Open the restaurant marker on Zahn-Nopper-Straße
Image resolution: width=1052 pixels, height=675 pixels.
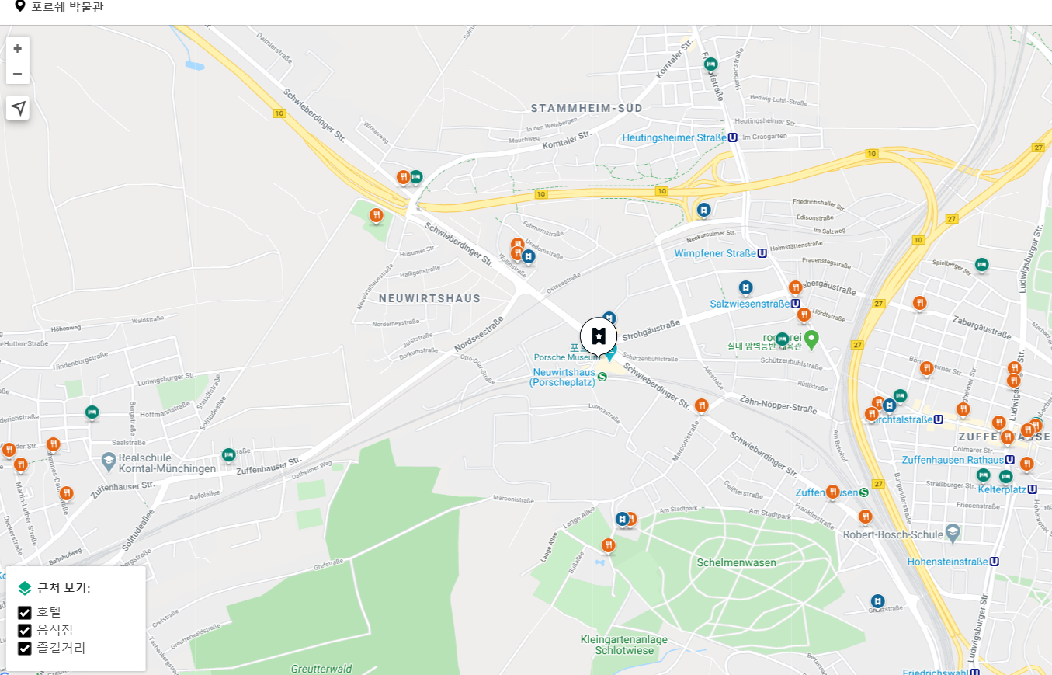(702, 406)
